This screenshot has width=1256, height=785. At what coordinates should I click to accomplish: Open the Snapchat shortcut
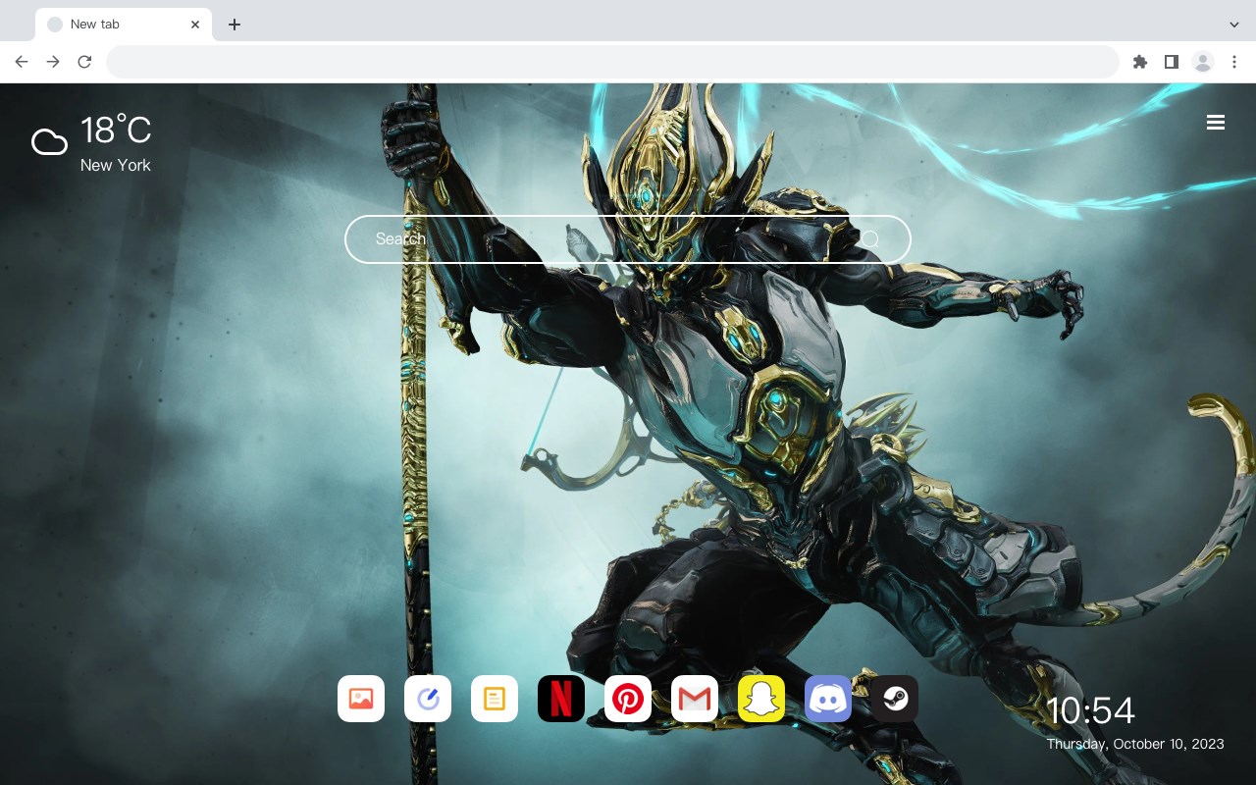[761, 699]
